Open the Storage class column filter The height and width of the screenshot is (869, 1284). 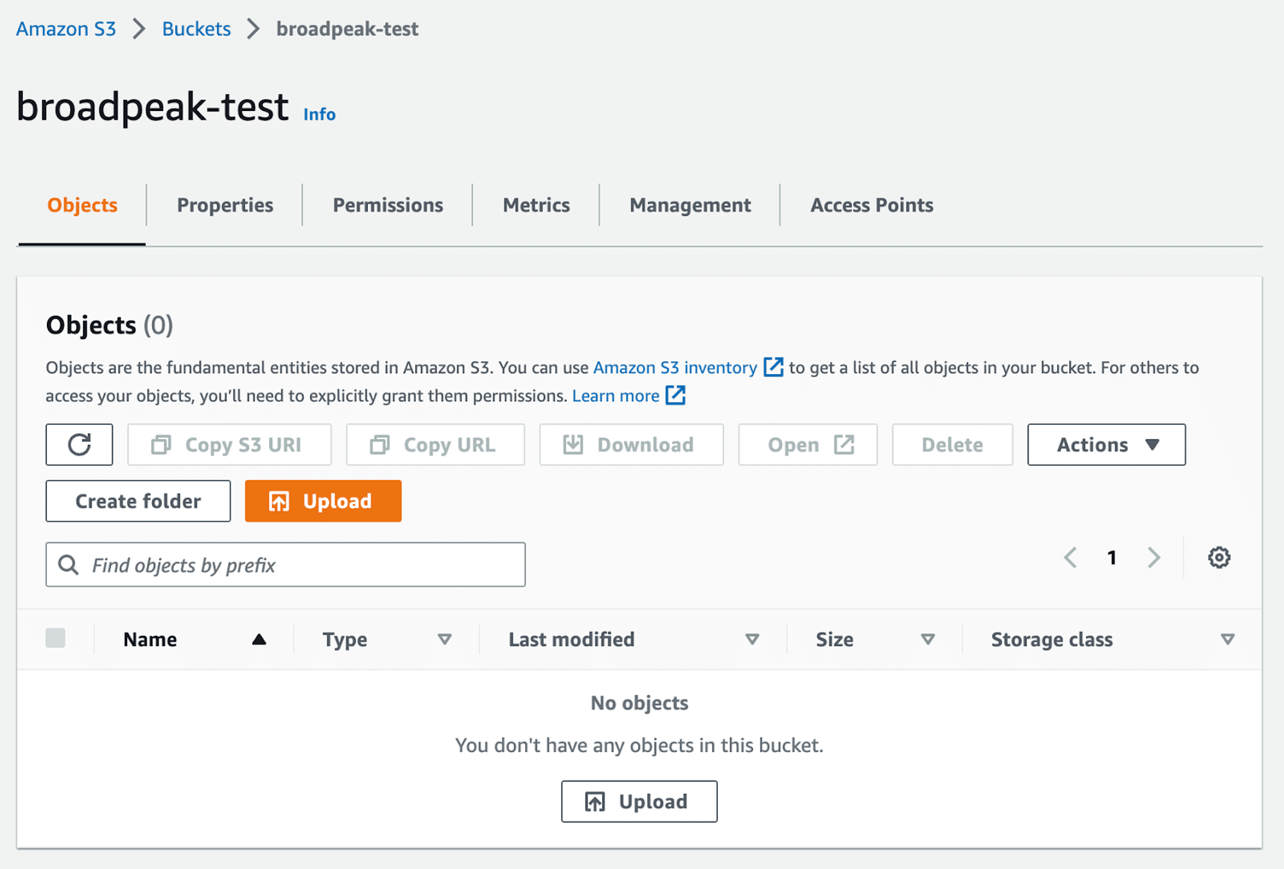click(1228, 639)
